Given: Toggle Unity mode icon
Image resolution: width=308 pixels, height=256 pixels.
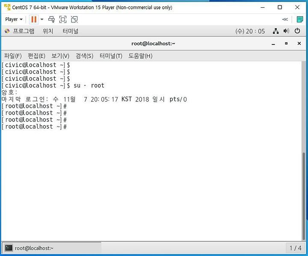Looking at the screenshot, I should point(74,19).
